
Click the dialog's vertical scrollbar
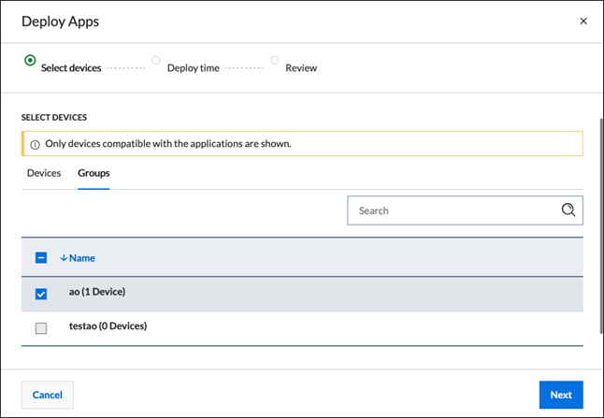click(x=600, y=224)
